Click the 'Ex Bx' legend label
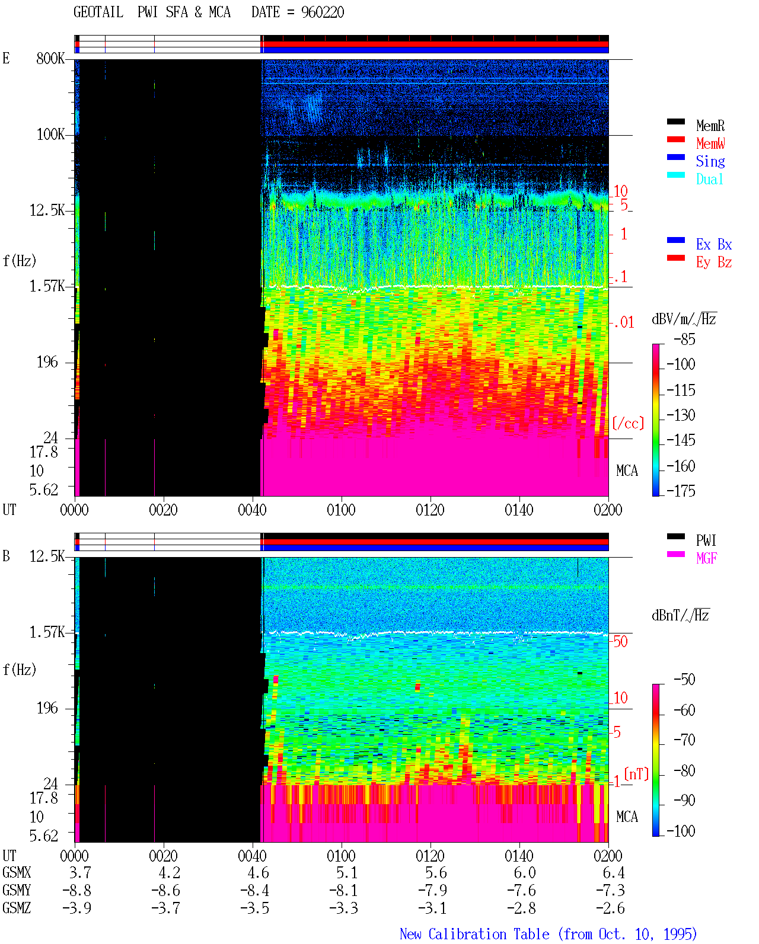Viewport: 759px width, 944px height. [x=714, y=244]
